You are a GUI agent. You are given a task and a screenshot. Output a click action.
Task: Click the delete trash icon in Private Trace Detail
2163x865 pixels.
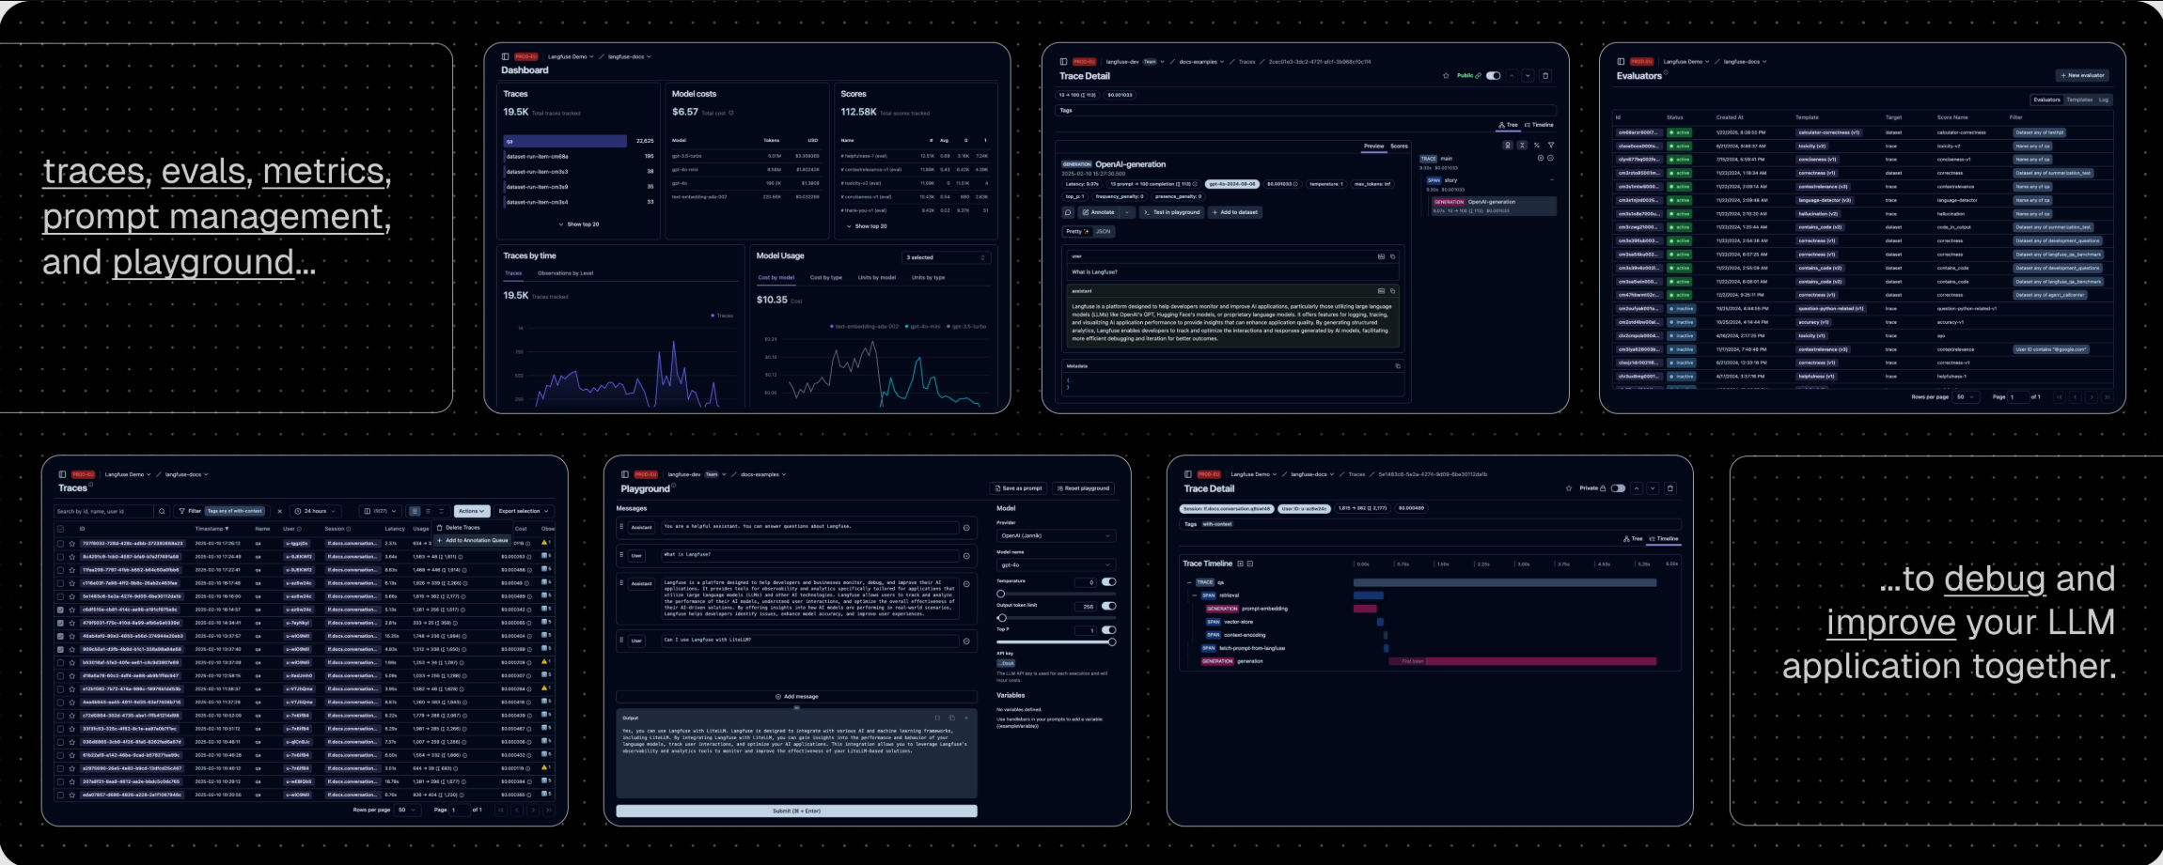[1670, 488]
